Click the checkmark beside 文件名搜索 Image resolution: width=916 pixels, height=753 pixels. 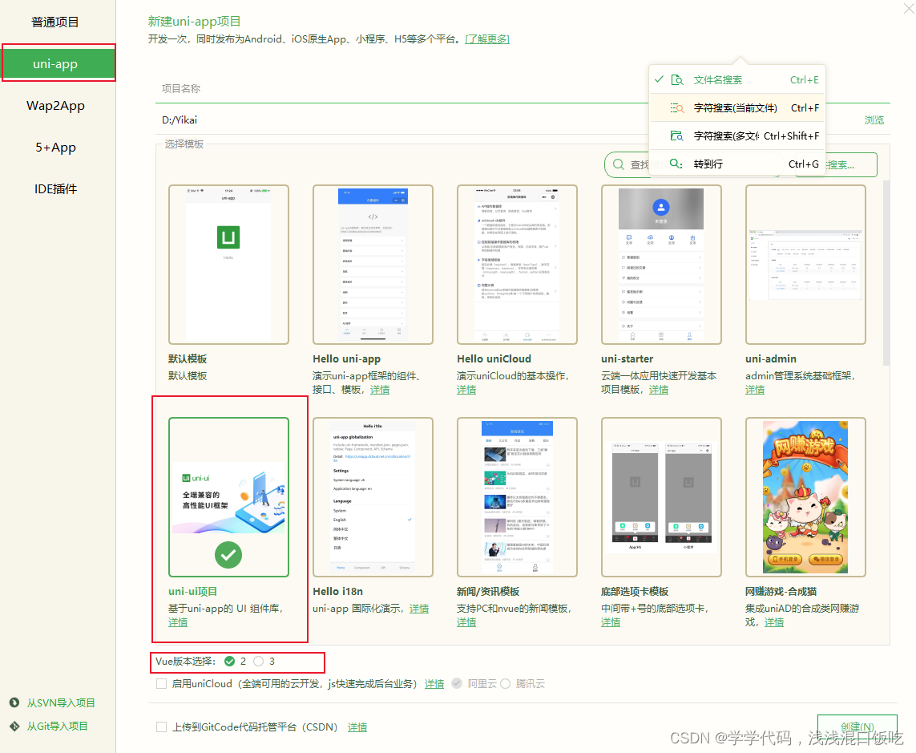[659, 79]
